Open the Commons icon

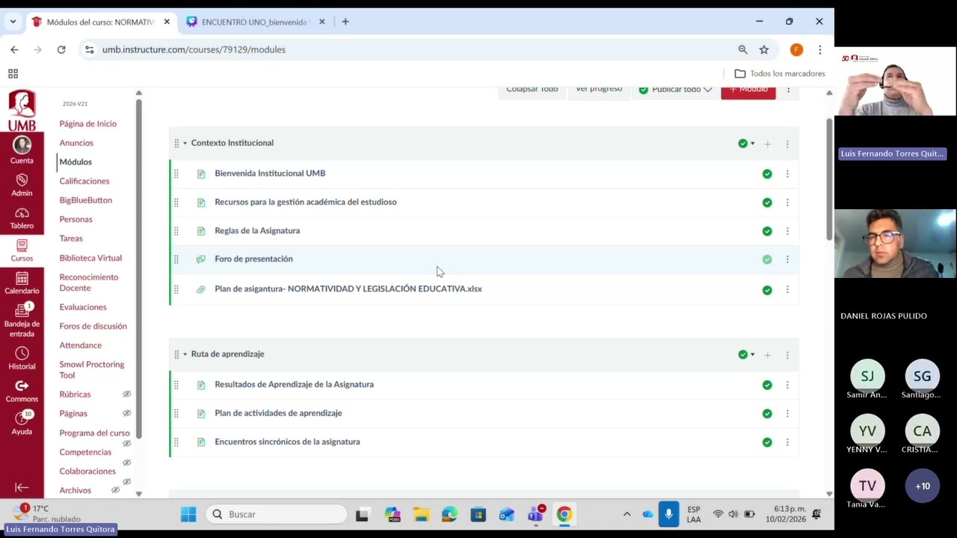point(22,386)
